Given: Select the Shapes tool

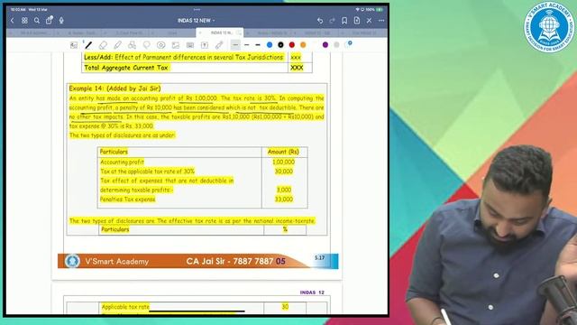Looking at the screenshot, I should coord(132,45).
